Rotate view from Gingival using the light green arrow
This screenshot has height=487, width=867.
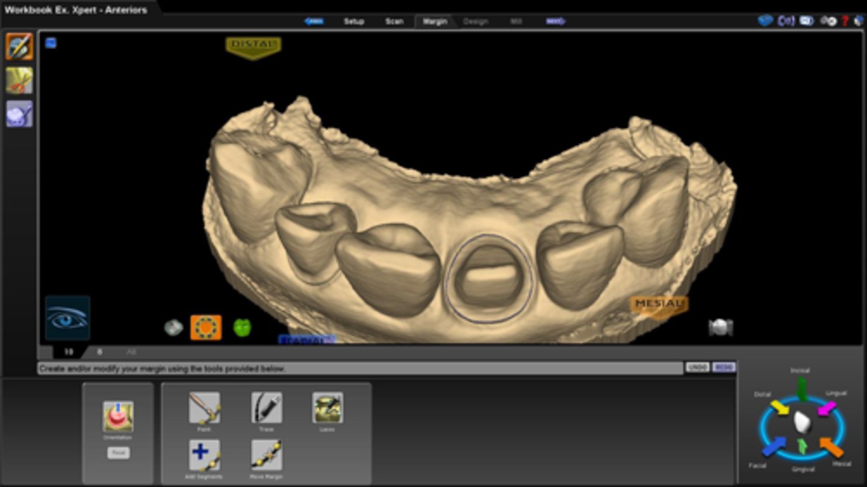802,447
